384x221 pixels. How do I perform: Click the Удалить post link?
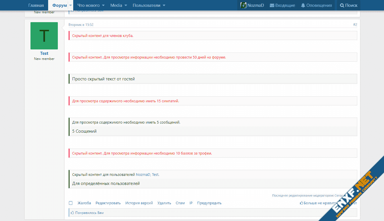coord(164,203)
